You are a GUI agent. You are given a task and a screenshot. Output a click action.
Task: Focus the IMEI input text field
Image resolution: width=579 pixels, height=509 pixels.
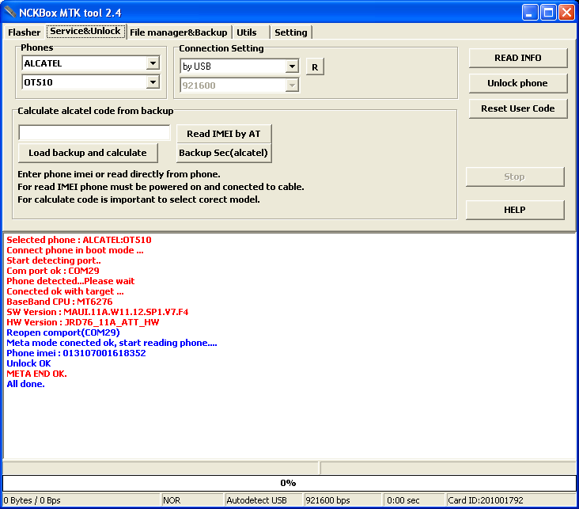[x=94, y=133]
